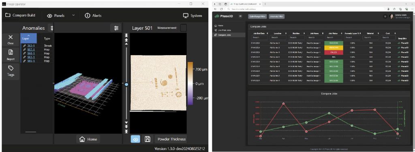Refresh the browser page
The image size is (415, 152).
[221, 9]
